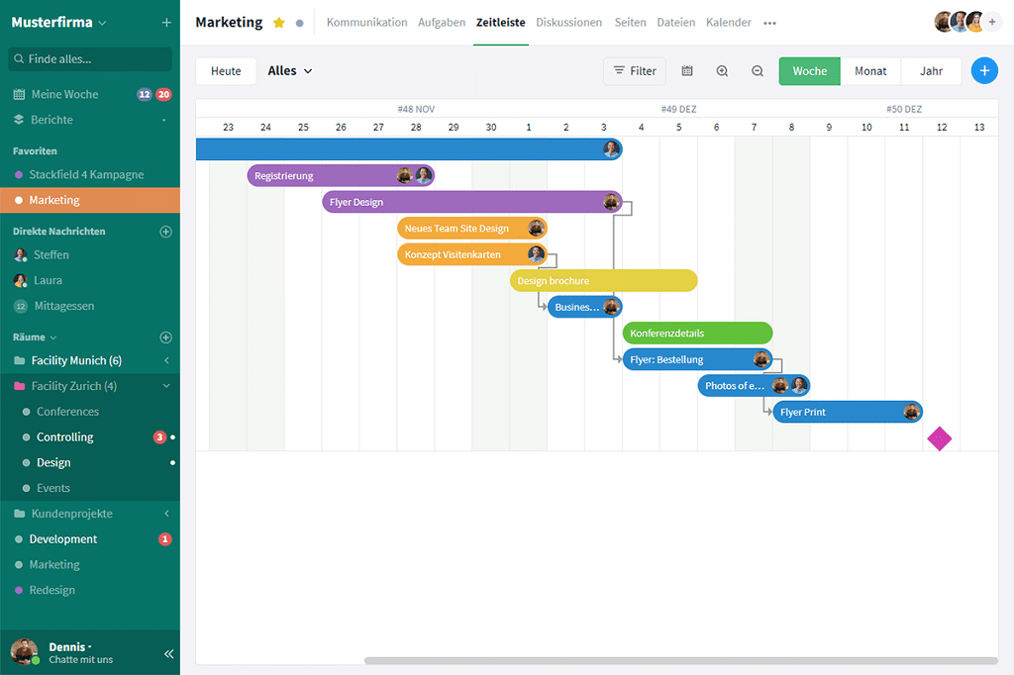The height and width of the screenshot is (675, 1014).
Task: Click the zoom out magnifier icon
Action: click(758, 71)
